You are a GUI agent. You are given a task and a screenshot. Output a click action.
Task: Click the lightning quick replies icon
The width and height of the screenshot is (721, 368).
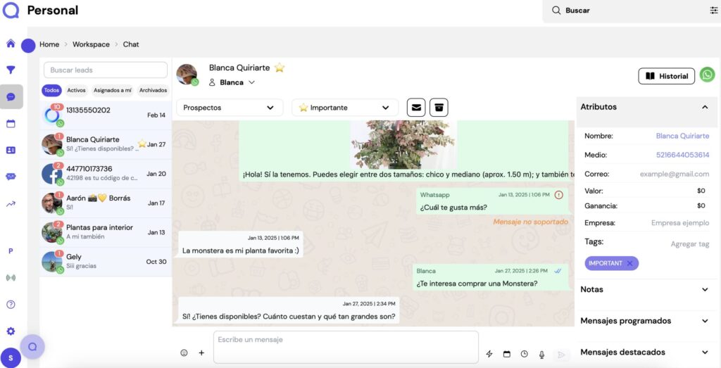click(489, 354)
